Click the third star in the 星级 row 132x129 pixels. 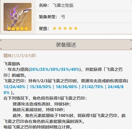click(x=65, y=29)
